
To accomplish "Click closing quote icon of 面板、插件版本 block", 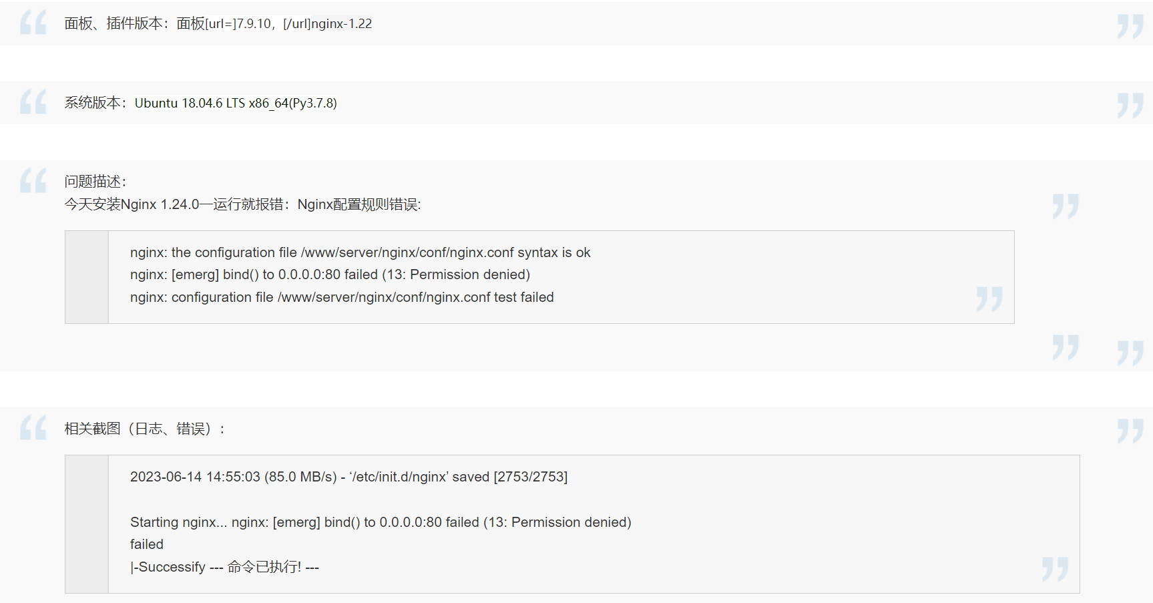I will [1130, 26].
